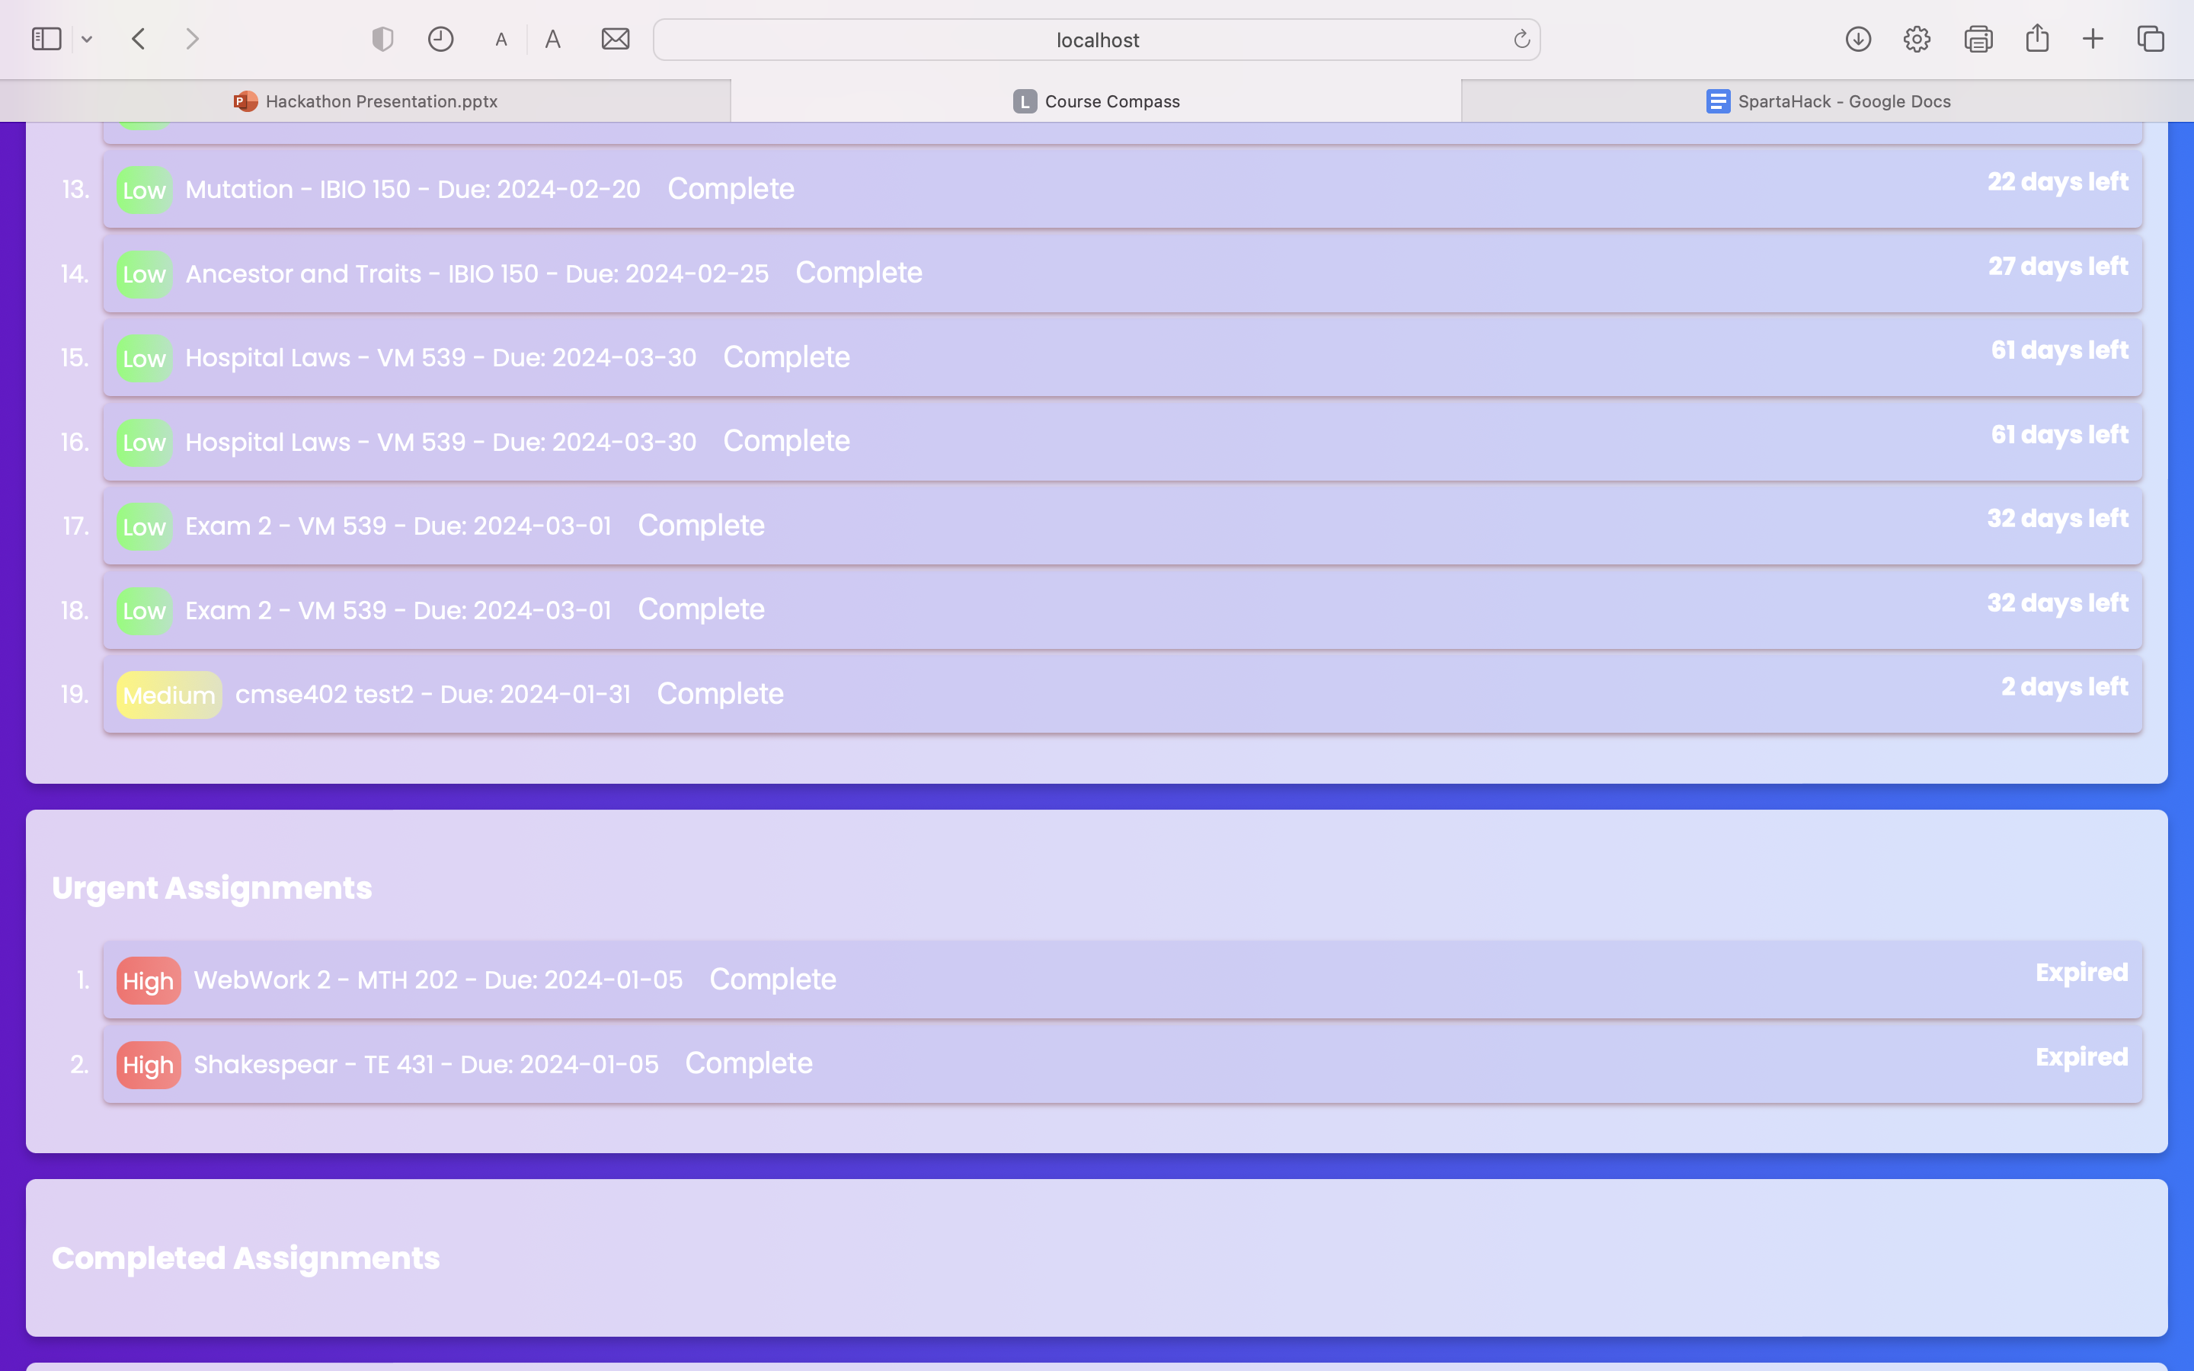This screenshot has height=1371, width=2194.
Task: Decrease text size with small A
Action: (x=501, y=40)
